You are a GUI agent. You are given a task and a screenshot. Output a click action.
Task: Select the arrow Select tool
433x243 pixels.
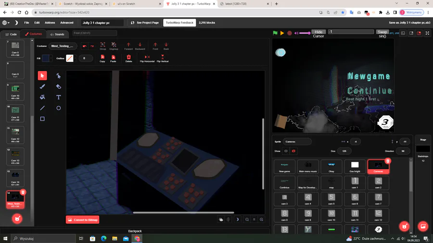point(42,75)
